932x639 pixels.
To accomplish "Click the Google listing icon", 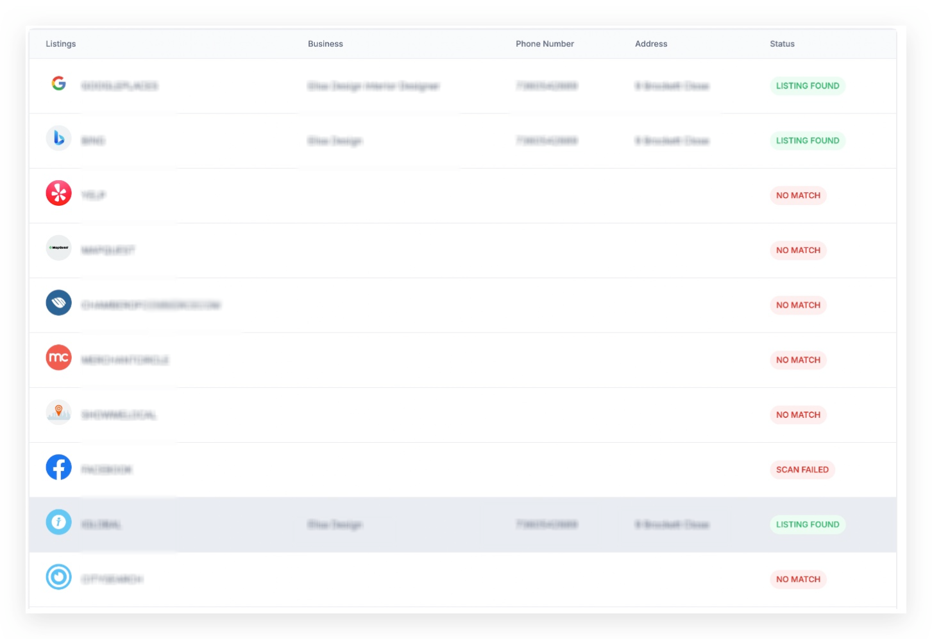I will click(58, 83).
